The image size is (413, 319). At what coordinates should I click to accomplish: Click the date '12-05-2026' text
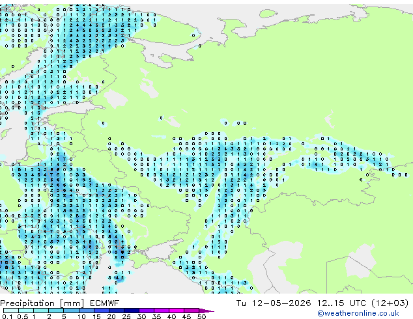coord(281,303)
